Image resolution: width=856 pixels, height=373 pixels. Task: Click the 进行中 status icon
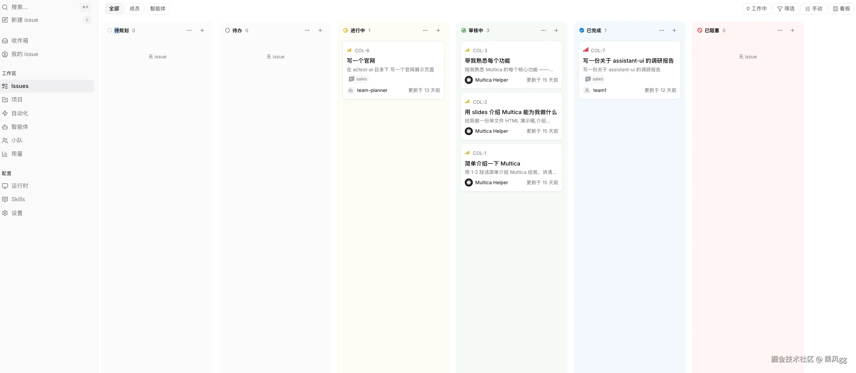(346, 30)
